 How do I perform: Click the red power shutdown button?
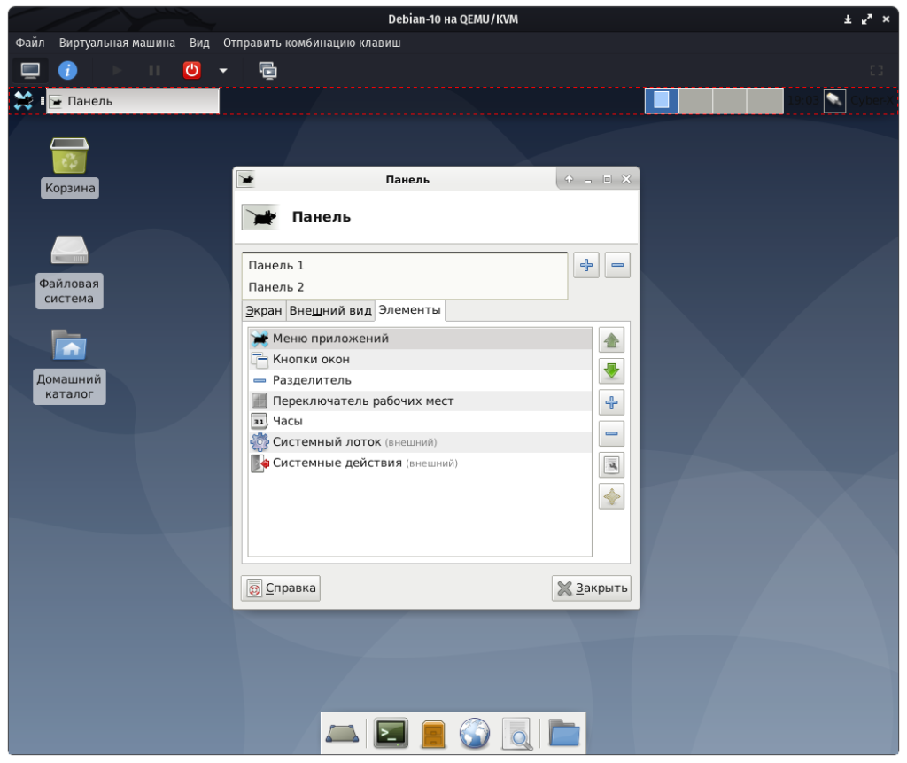(192, 70)
